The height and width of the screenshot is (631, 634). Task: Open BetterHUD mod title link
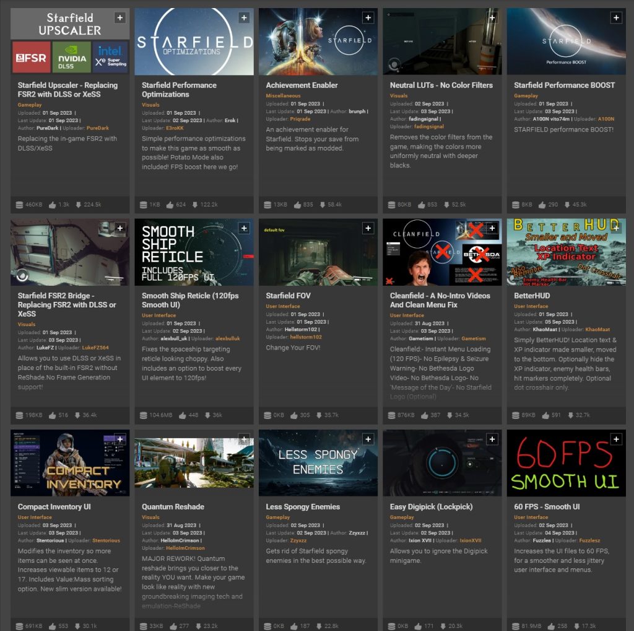tap(532, 296)
